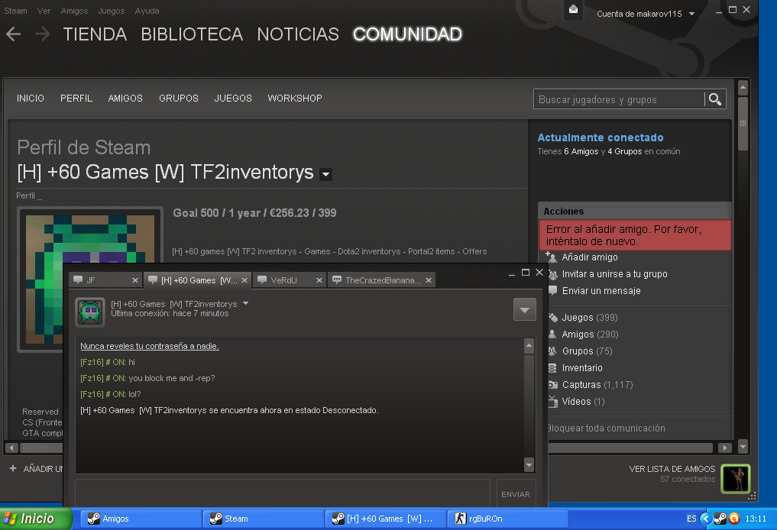Image resolution: width=777 pixels, height=530 pixels.
Task: Click the Vídeos TV icon
Action: click(553, 401)
